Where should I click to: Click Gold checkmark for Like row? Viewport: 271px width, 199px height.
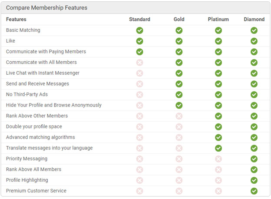(179, 41)
